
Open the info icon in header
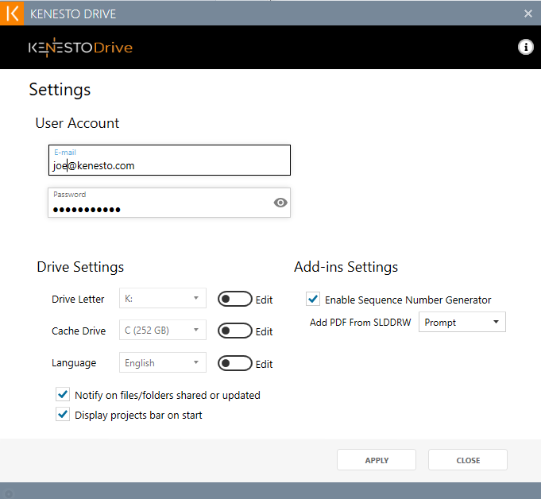pyautogui.click(x=525, y=47)
